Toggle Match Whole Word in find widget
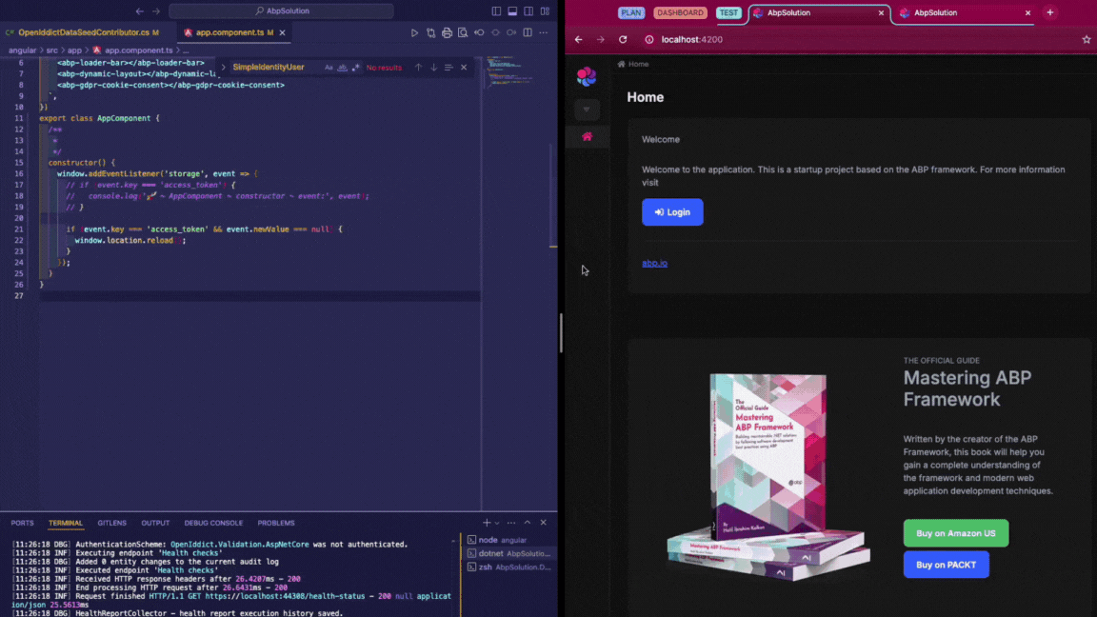This screenshot has height=617, width=1097. click(x=342, y=68)
